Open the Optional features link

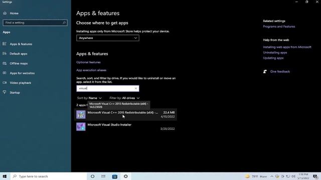88,62
